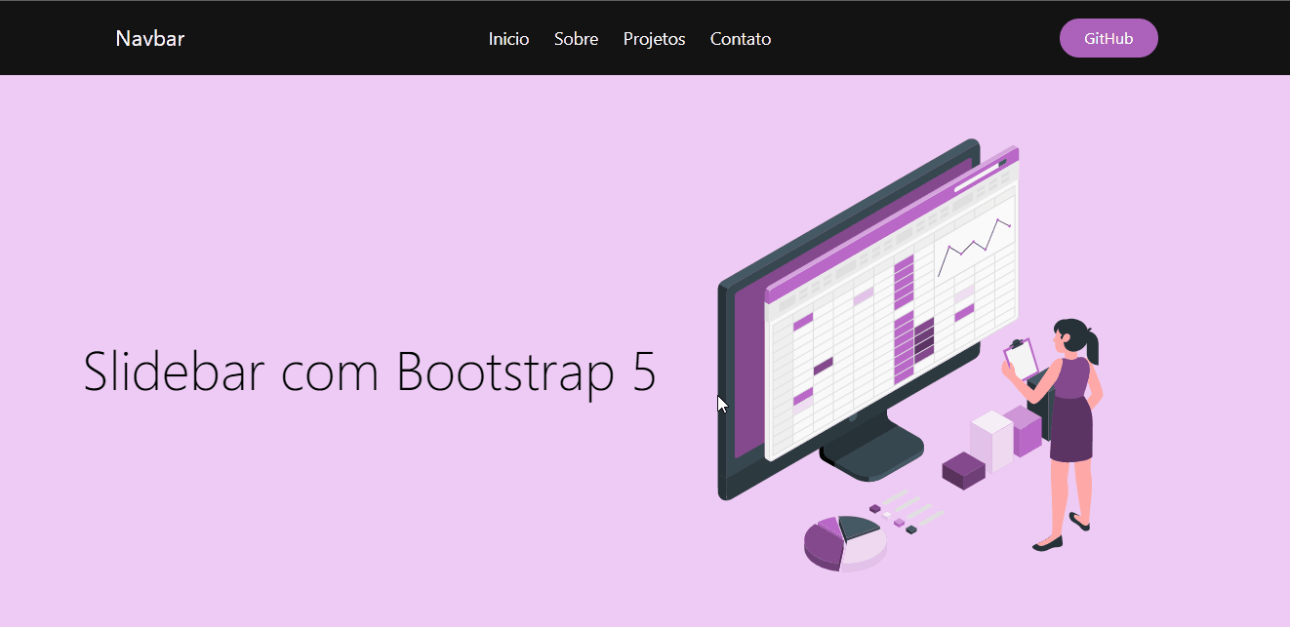Go to the Sobre section
Screen dimensions: 1290x627
[x=576, y=39]
